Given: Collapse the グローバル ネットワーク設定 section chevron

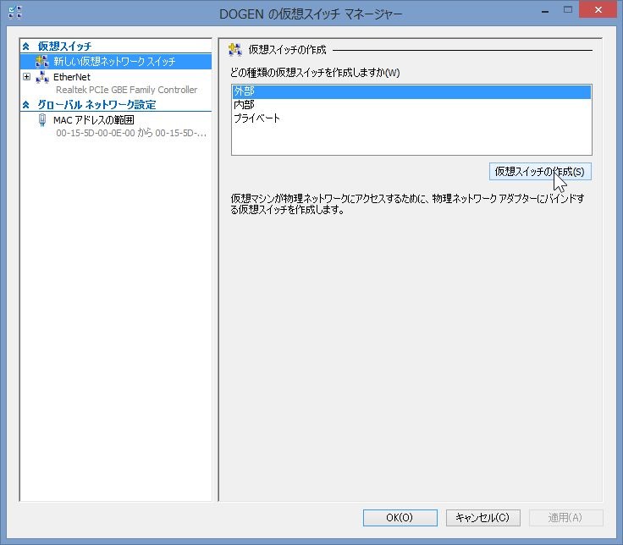Looking at the screenshot, I should click(x=26, y=105).
